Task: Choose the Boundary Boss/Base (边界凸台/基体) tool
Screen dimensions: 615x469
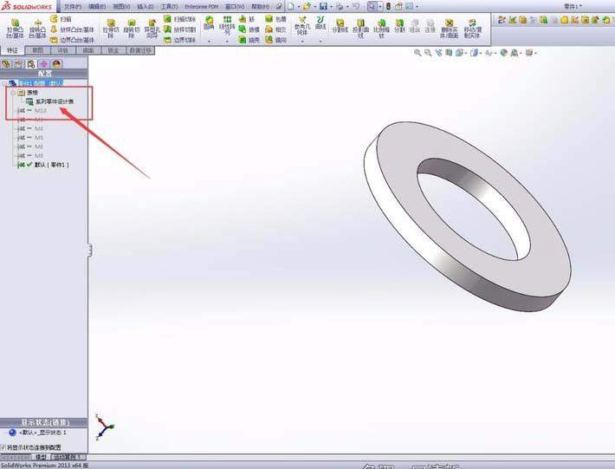Action: (72, 40)
